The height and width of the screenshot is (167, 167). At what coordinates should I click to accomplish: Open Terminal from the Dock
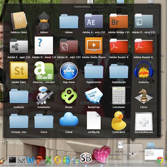pos(13,160)
